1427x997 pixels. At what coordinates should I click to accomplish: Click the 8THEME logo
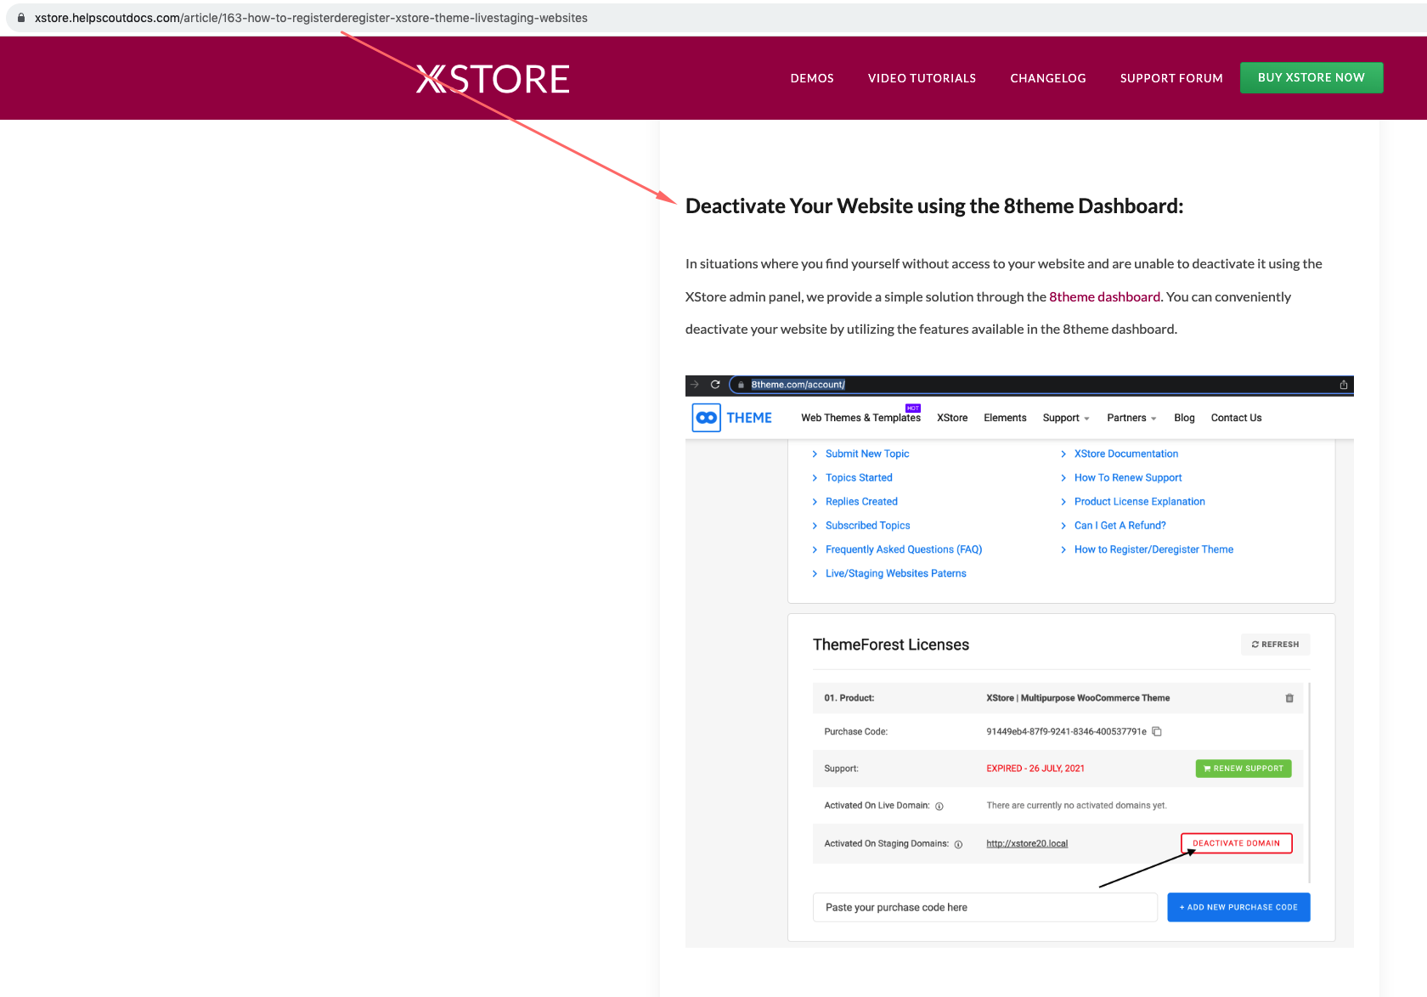[x=732, y=418]
